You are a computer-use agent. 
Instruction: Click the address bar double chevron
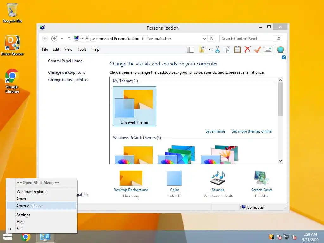click(x=82, y=38)
